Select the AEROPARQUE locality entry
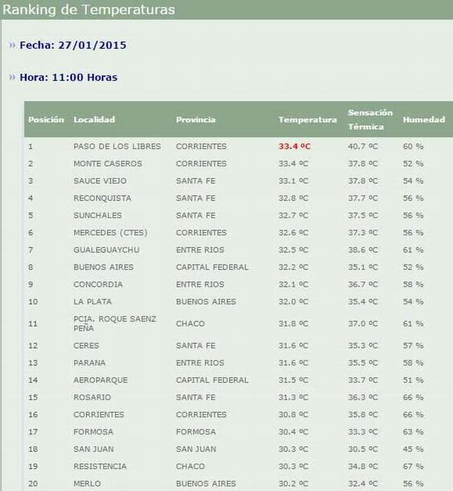The image size is (453, 491). click(x=100, y=380)
